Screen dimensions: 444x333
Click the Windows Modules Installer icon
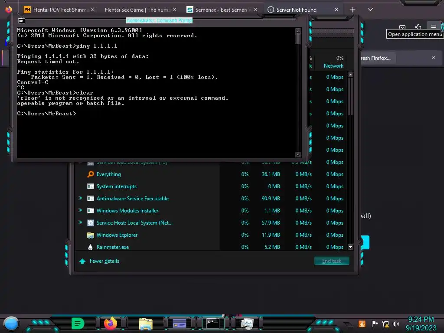pos(90,211)
